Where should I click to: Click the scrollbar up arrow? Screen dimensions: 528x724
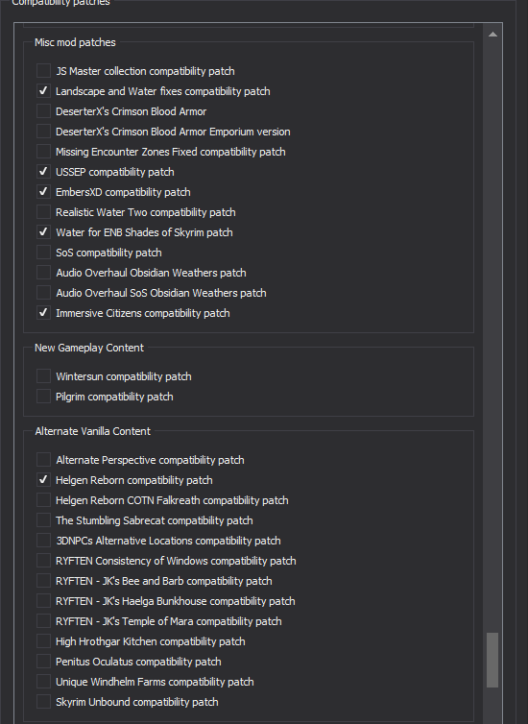(492, 35)
